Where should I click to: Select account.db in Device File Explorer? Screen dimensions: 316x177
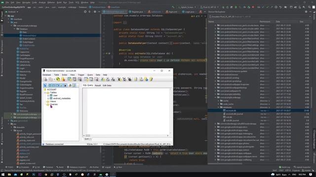click(x=231, y=111)
